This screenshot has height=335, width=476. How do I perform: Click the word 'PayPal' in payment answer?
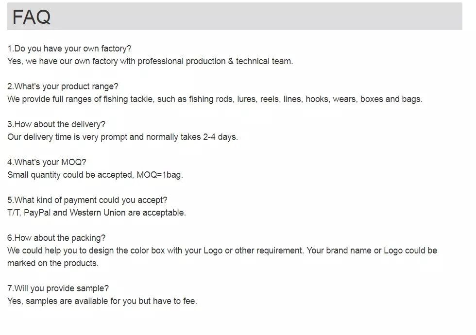37,213
